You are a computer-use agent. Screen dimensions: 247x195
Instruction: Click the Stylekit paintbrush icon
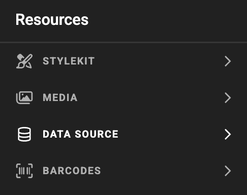coord(24,61)
